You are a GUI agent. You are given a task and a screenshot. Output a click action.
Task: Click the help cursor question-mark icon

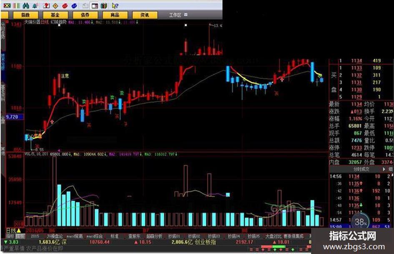tap(115, 5)
